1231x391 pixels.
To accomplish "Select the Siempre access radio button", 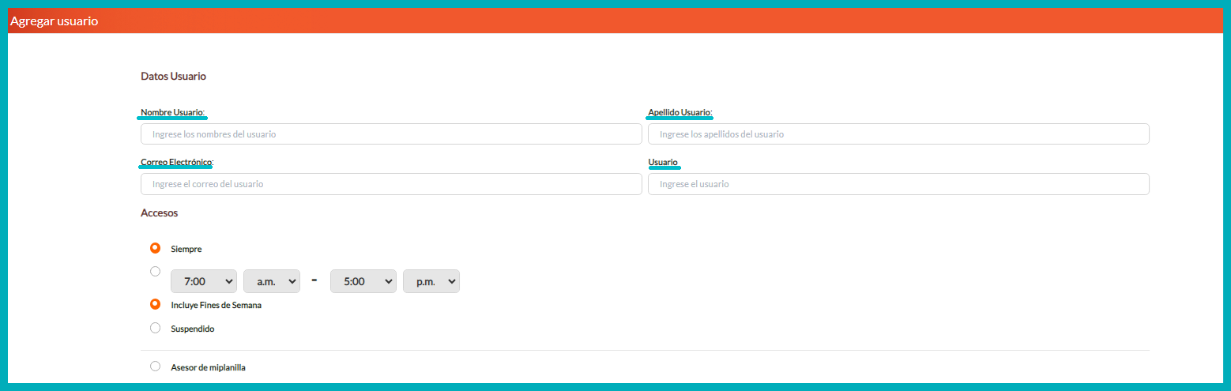I will [155, 248].
